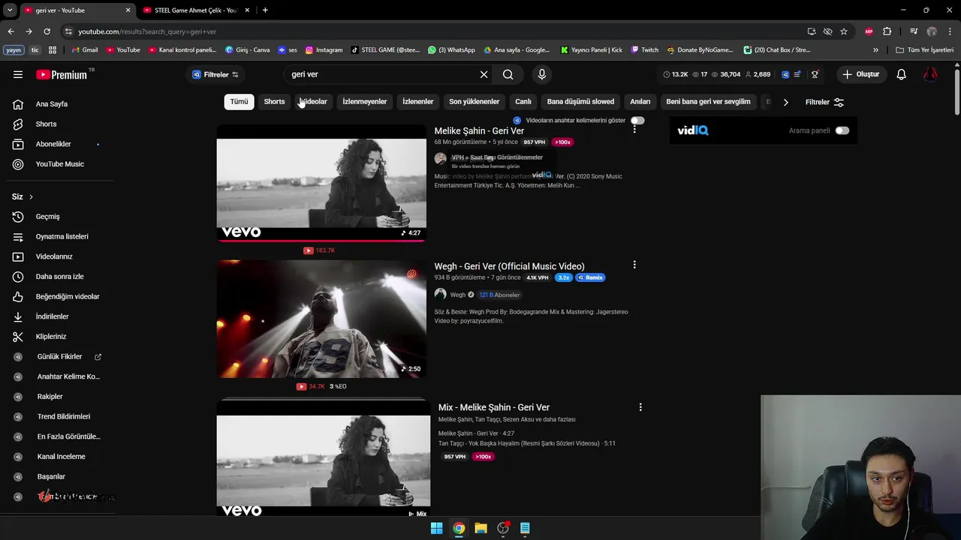Viewport: 961px width, 540px height.
Task: Open Oynatma listeleri in sidebar
Action: [x=62, y=236]
